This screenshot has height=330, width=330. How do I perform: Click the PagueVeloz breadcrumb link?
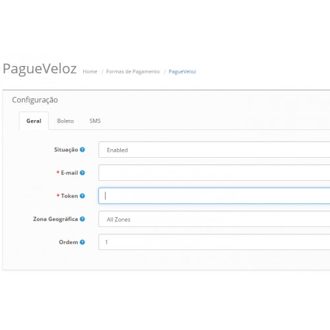click(182, 71)
